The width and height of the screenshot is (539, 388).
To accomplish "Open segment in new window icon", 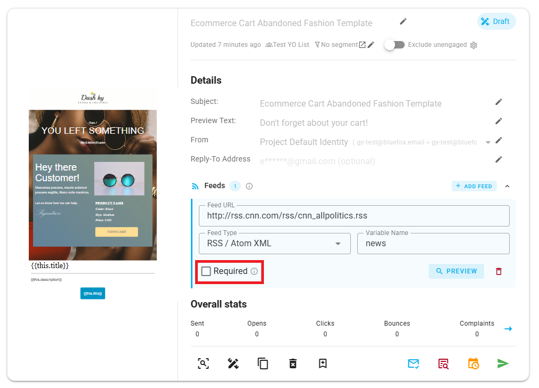I will click(x=363, y=45).
